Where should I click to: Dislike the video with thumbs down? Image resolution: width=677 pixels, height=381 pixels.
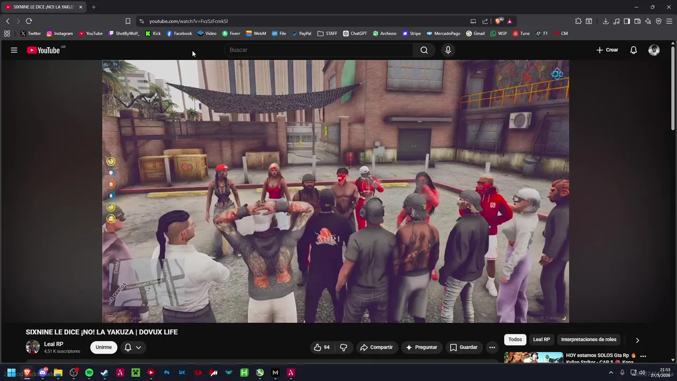point(344,347)
